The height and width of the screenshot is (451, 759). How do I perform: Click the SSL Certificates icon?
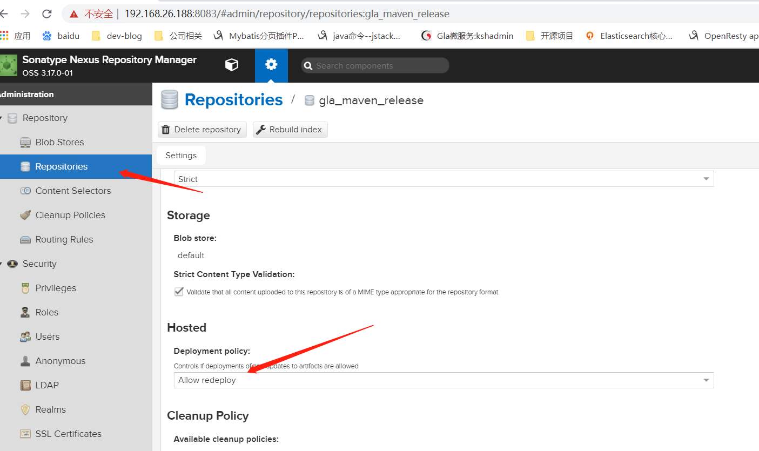(25, 434)
